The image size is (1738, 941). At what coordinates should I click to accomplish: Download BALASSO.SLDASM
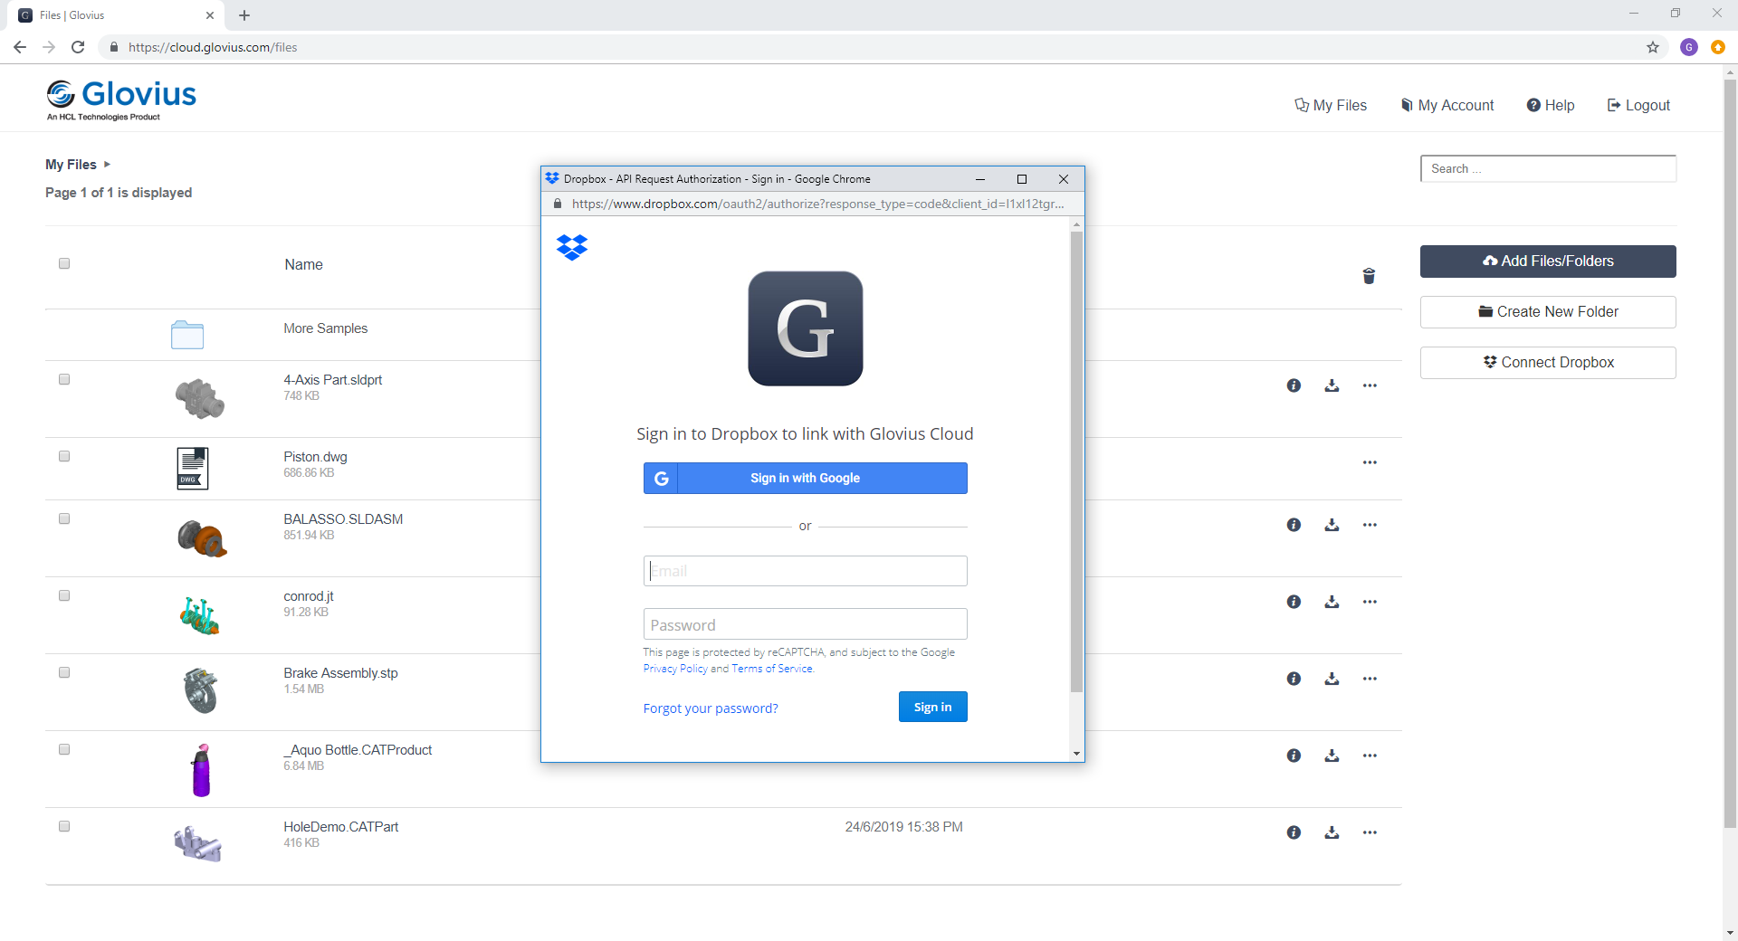point(1332,525)
